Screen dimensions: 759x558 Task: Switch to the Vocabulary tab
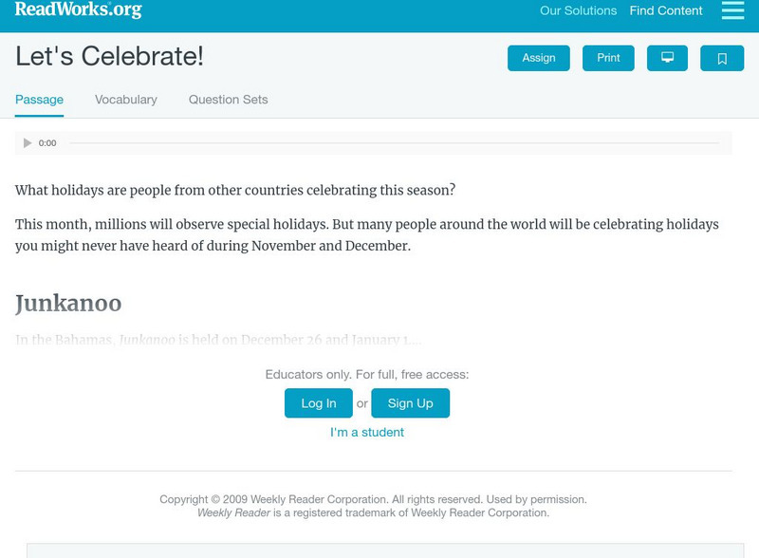pyautogui.click(x=126, y=100)
